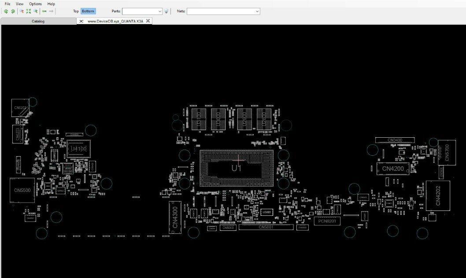Go forward with the gray right arrow
466x278 pixels.
point(51,11)
